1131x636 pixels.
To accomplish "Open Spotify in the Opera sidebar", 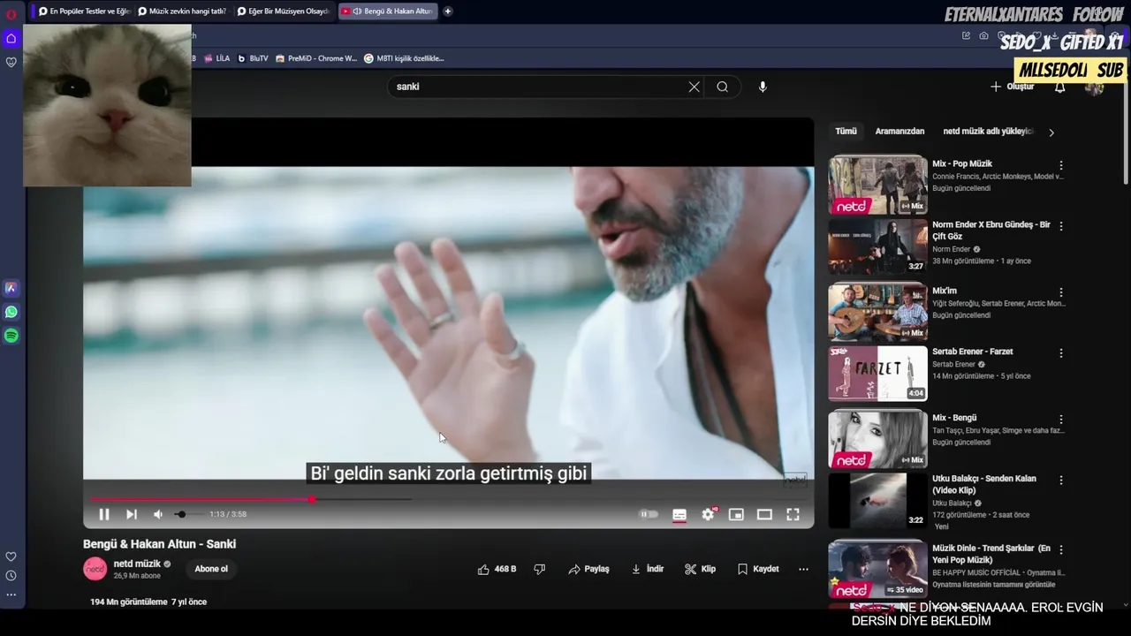I will [11, 336].
